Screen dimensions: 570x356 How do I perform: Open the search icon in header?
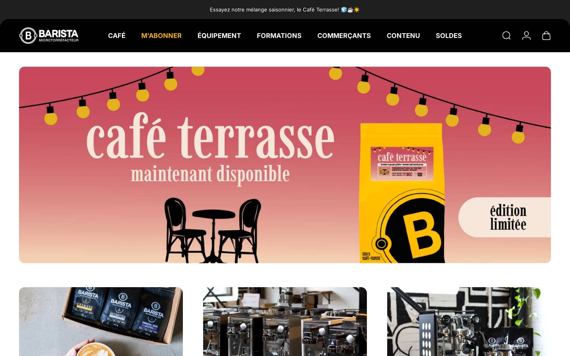(x=506, y=36)
